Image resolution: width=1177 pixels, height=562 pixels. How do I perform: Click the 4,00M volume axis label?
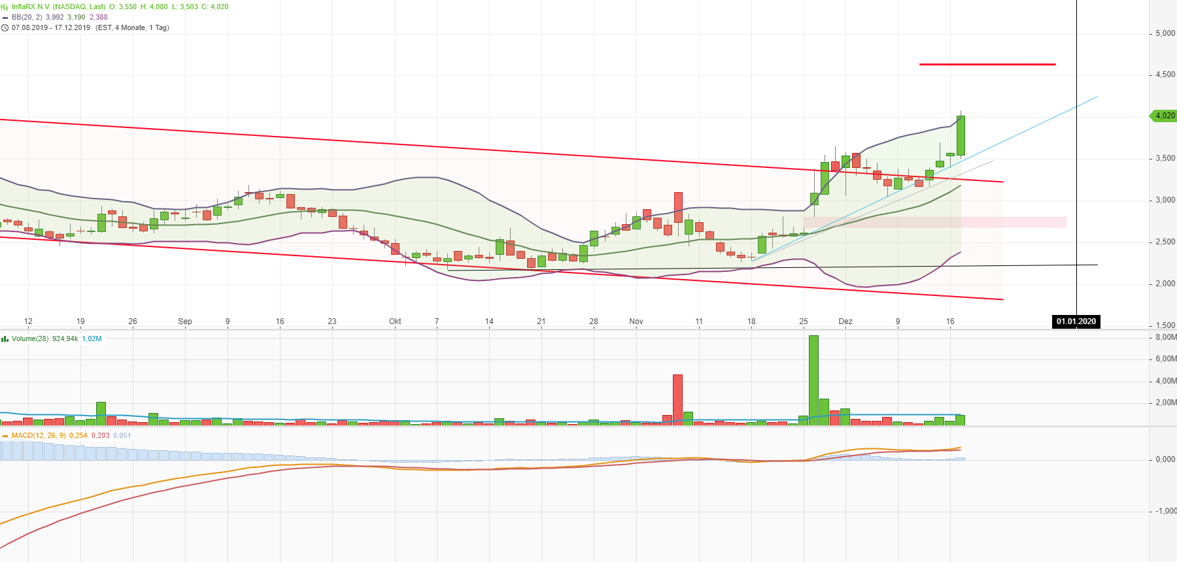tap(1166, 381)
